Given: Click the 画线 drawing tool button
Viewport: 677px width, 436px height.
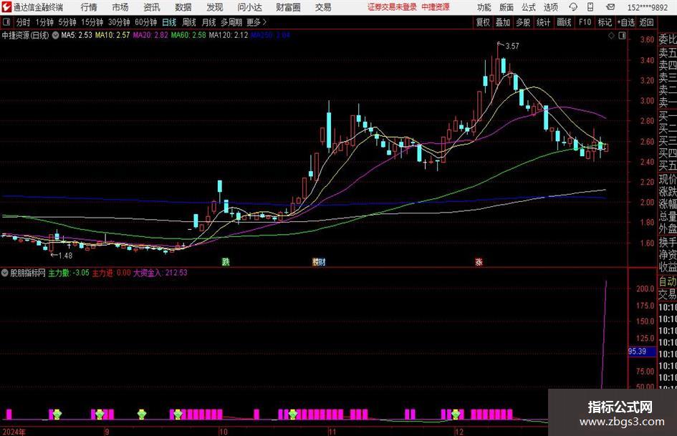Looking at the screenshot, I should coord(564,22).
